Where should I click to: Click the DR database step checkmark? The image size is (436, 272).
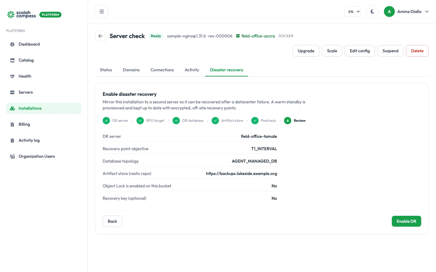pyautogui.click(x=176, y=121)
